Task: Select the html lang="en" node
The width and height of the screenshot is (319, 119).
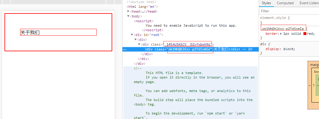Action: (x=142, y=7)
